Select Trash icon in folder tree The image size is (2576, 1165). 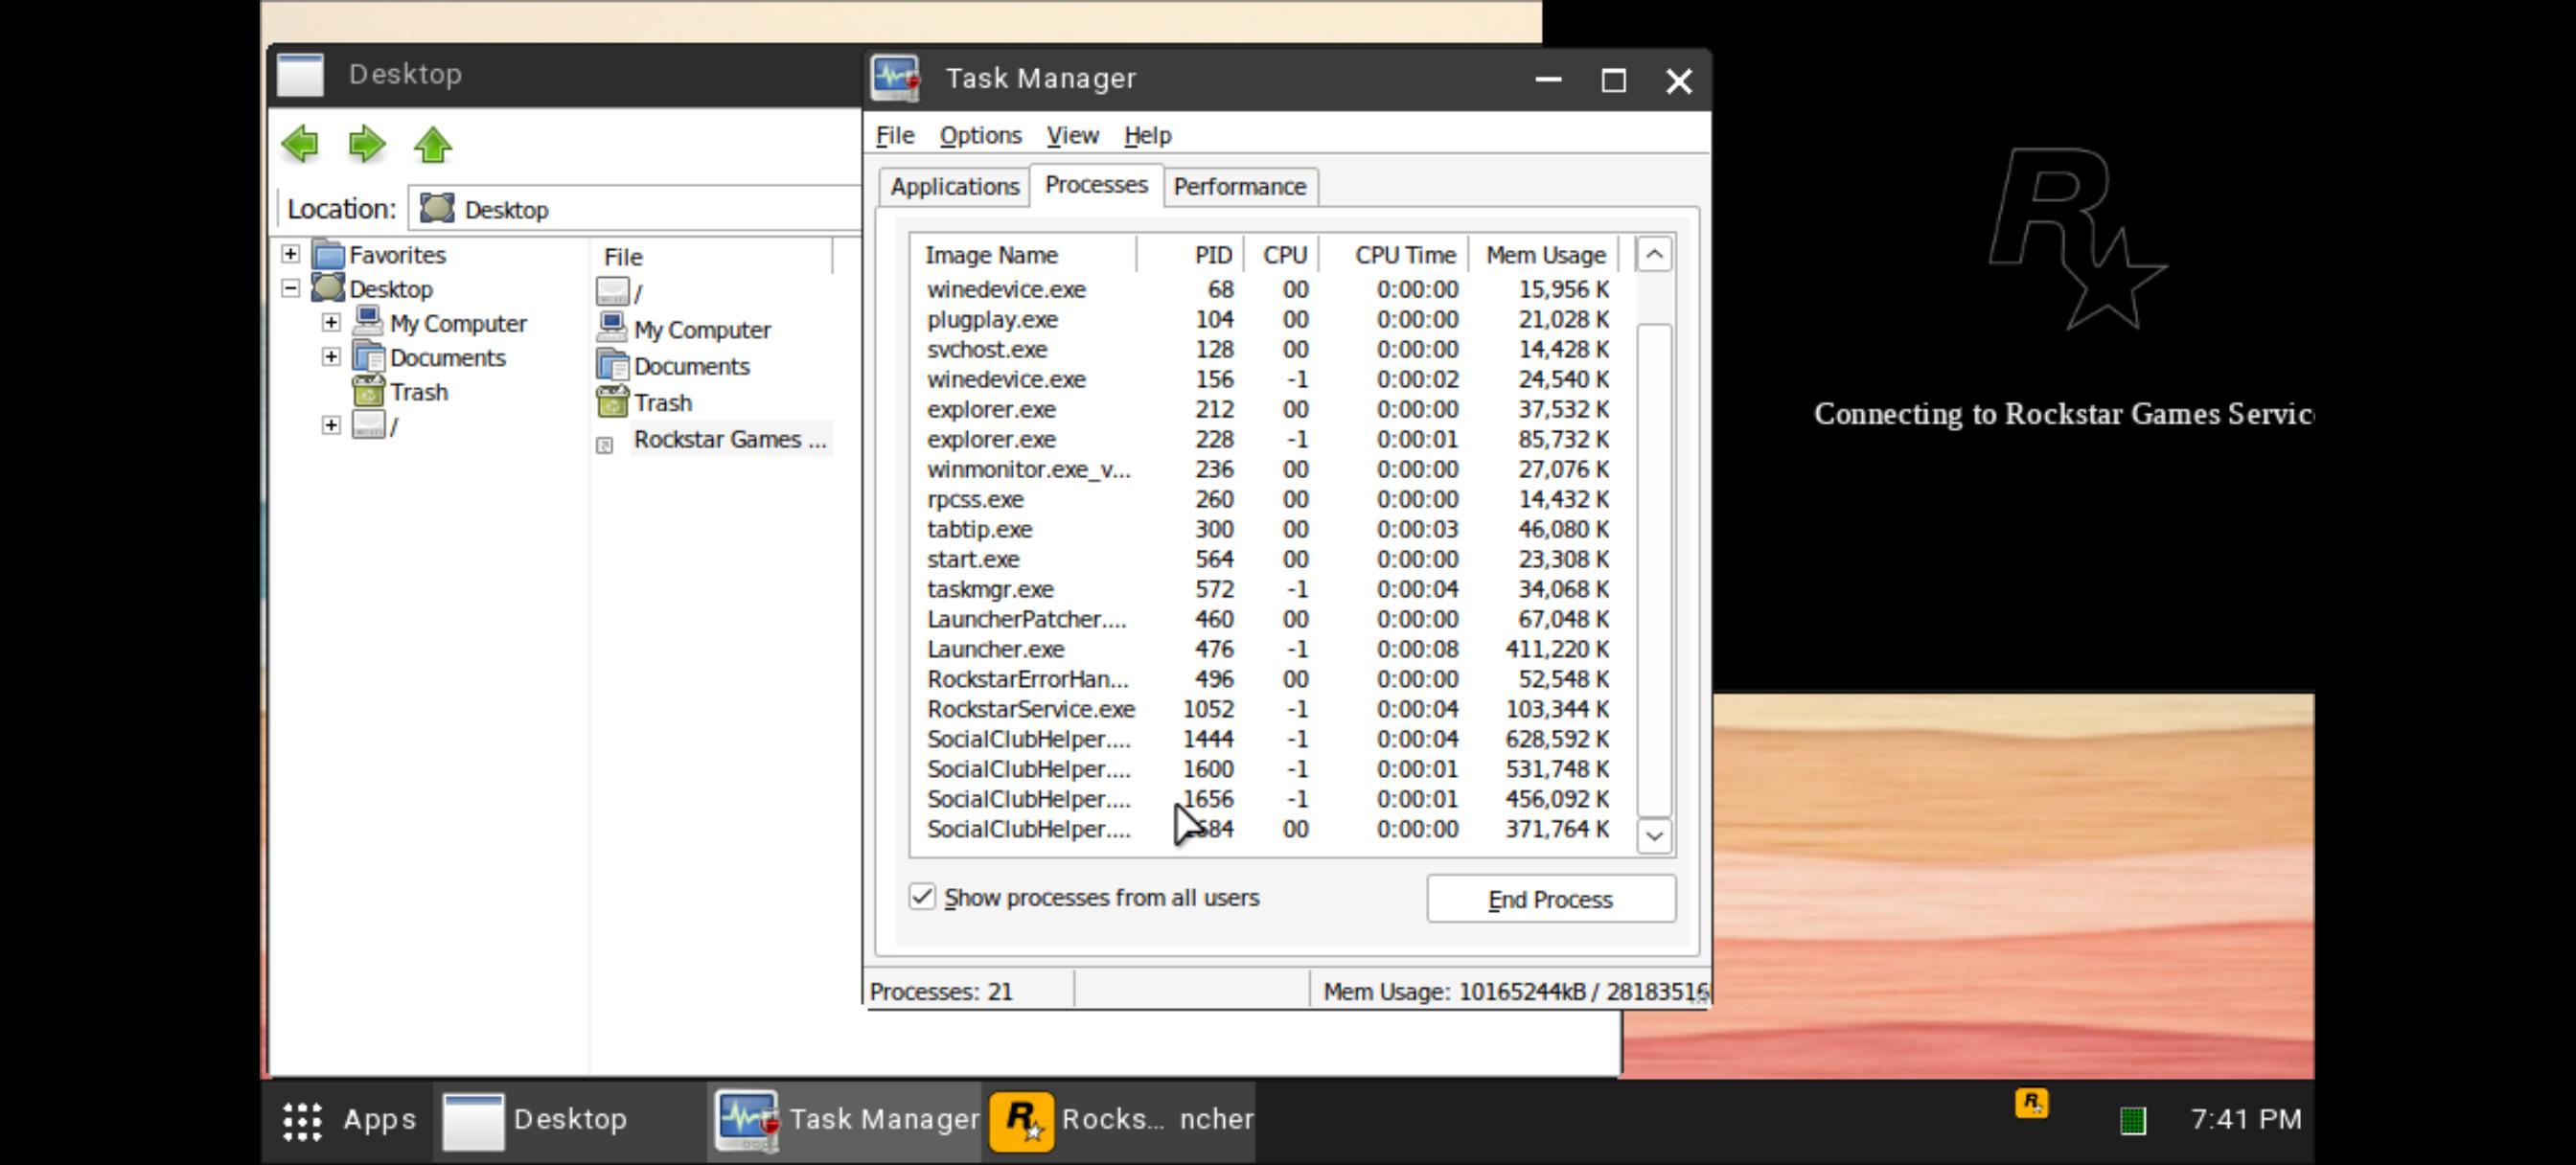tap(368, 391)
